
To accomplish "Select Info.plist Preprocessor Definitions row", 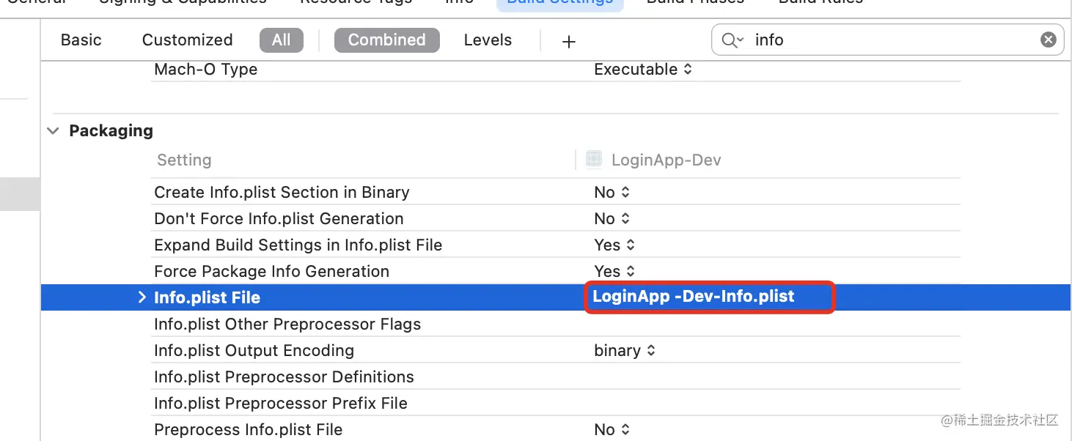I will [x=284, y=377].
